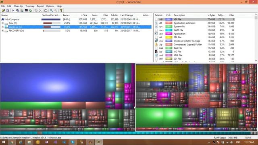This screenshot has height=145, width=258.
Task: Expand the Data (E:) tree node
Action: pos(3,23)
